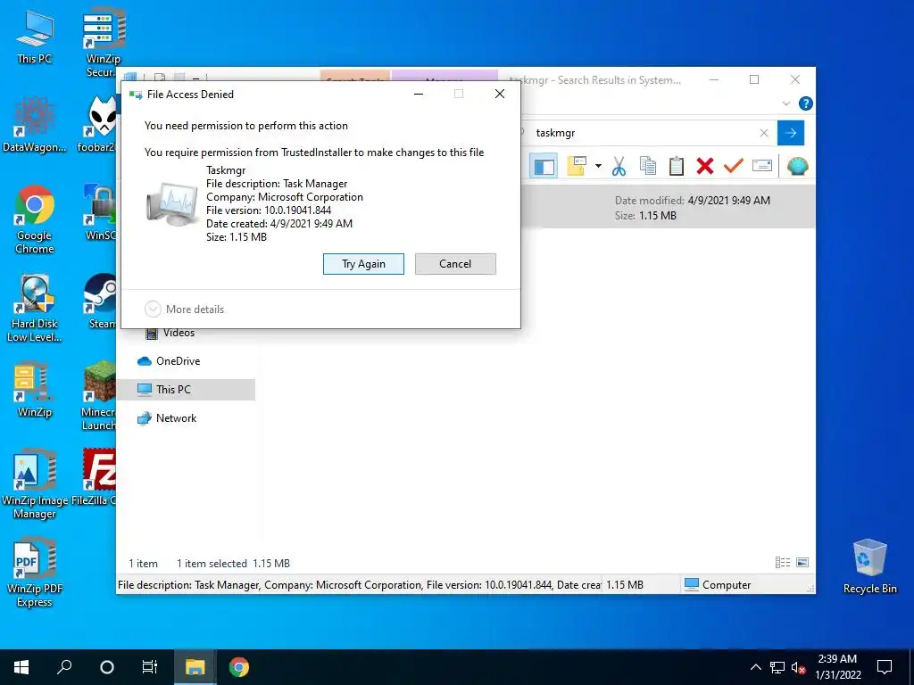Cancel the File Access Denied dialog
This screenshot has height=685, width=914.
point(455,264)
